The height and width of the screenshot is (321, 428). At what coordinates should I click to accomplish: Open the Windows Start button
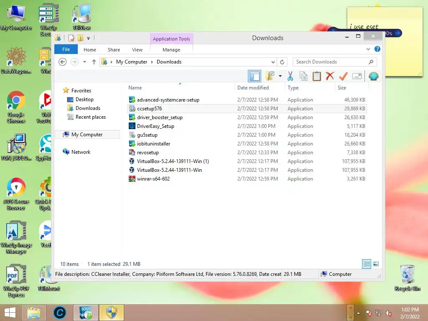point(10,313)
